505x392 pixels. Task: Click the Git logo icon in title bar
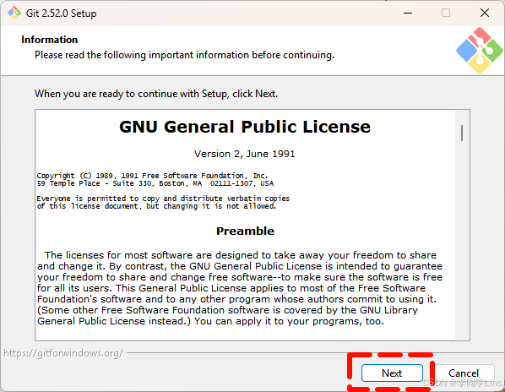14,14
